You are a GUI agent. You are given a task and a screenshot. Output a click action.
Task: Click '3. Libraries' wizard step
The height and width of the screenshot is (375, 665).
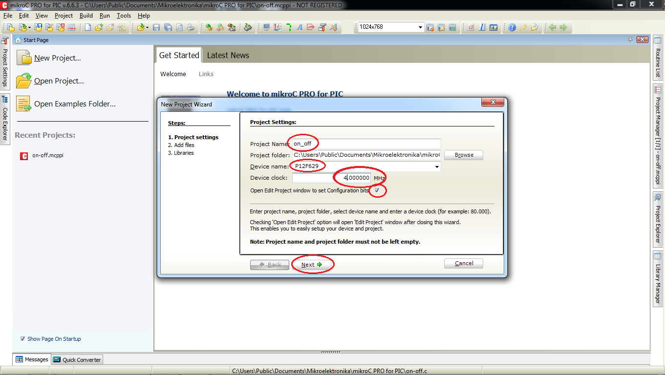tap(181, 153)
